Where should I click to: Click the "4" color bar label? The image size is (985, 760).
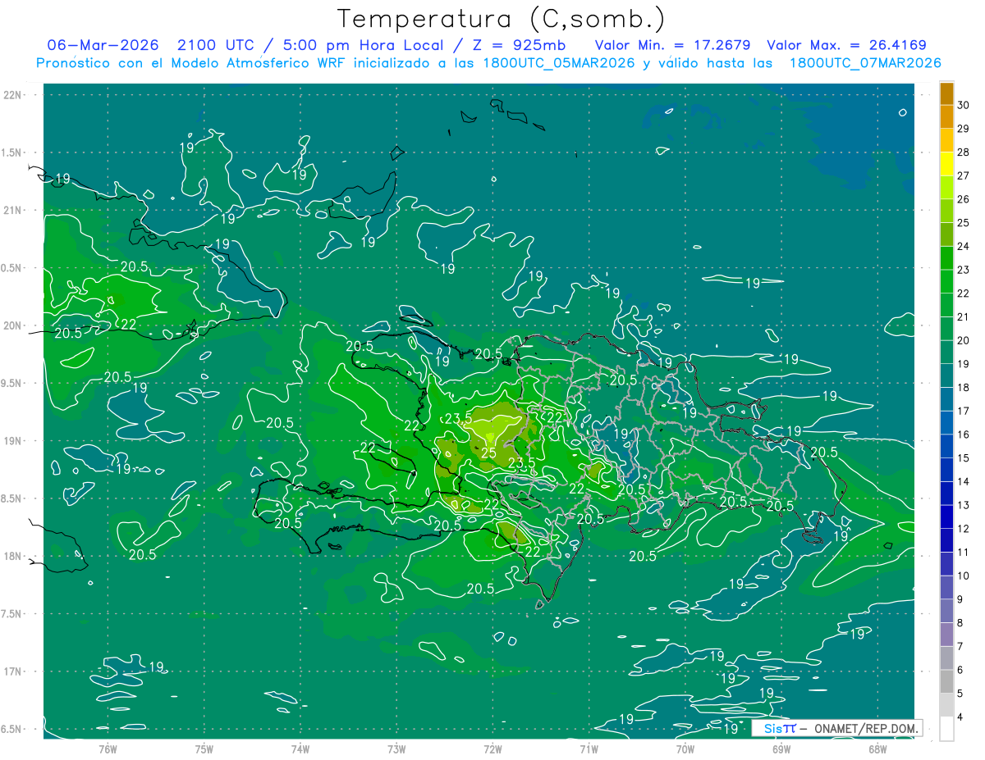click(x=960, y=717)
